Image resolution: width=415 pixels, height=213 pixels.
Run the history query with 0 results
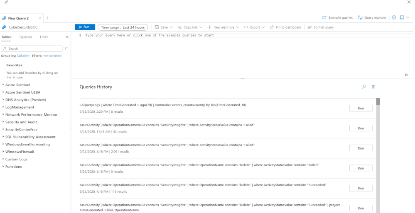361,168
